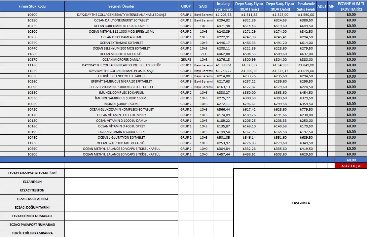Click the price cell ₺135,87

click(x=223, y=126)
